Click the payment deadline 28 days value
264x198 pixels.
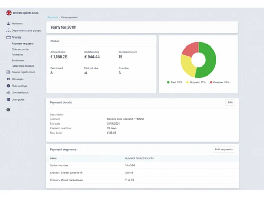pyautogui.click(x=111, y=128)
